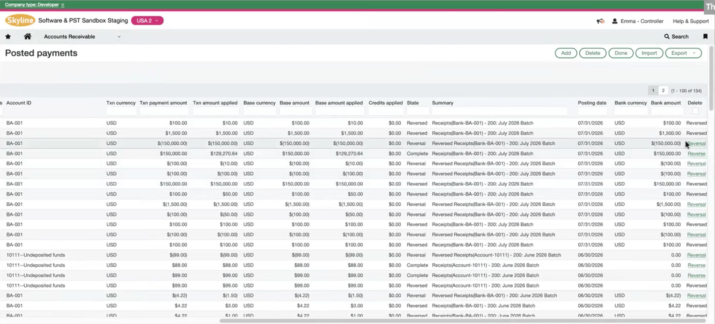The width and height of the screenshot is (715, 324).
Task: Click the Skyline logo
Action: pyautogui.click(x=20, y=21)
